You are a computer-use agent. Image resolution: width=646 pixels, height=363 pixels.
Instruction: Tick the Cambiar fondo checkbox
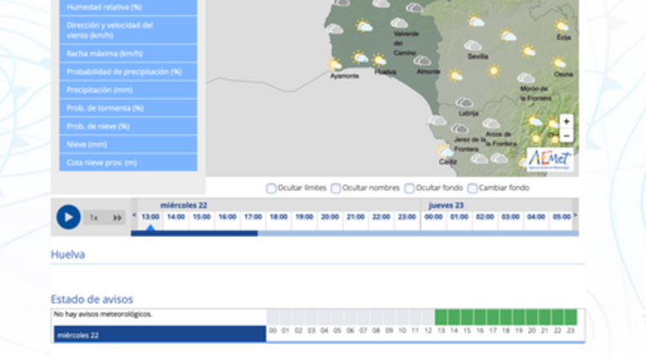pos(473,188)
